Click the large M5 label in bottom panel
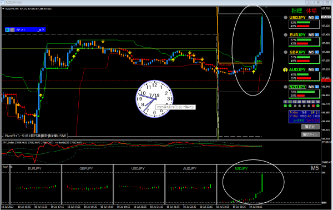This screenshot has width=333, height=210. (x=315, y=168)
